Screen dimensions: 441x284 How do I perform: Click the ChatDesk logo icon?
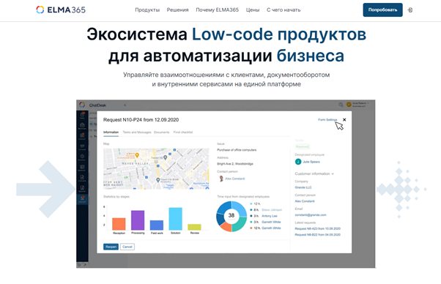click(82, 105)
